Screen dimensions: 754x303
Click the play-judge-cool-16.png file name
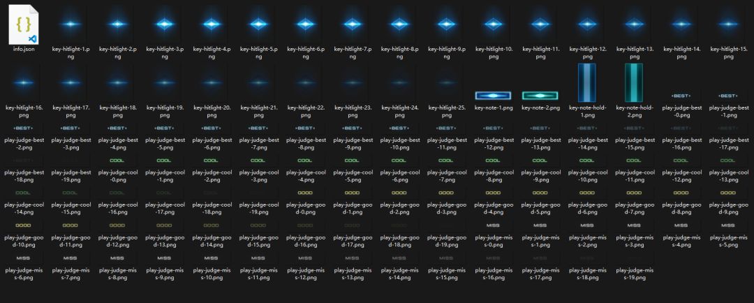(x=118, y=208)
